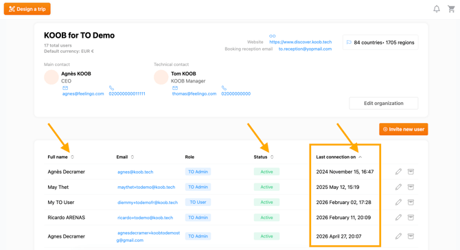Archive the gmail.com Agnes Decramer user
The width and height of the screenshot is (460, 250).
pos(411,236)
